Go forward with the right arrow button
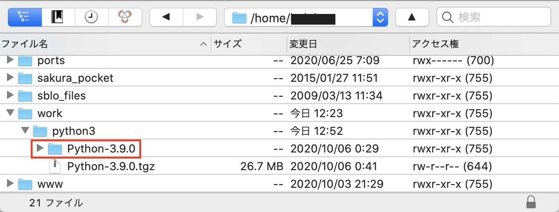This screenshot has height=212, width=559. (x=200, y=17)
